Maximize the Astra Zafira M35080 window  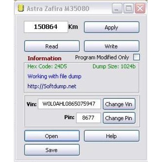tap(129, 8)
